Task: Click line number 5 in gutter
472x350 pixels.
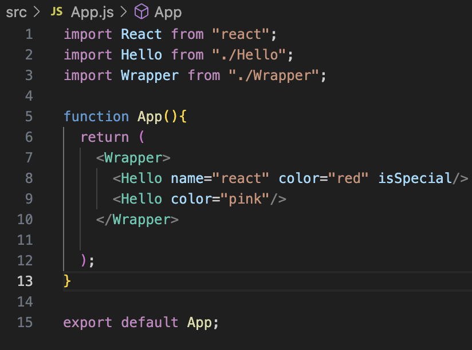Action: pyautogui.click(x=29, y=117)
